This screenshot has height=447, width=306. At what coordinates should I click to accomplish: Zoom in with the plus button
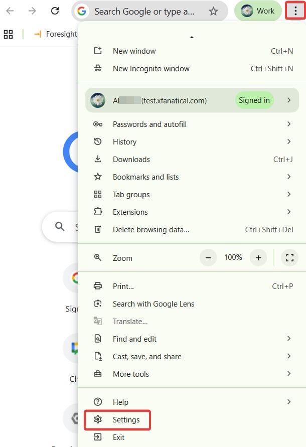tap(258, 258)
